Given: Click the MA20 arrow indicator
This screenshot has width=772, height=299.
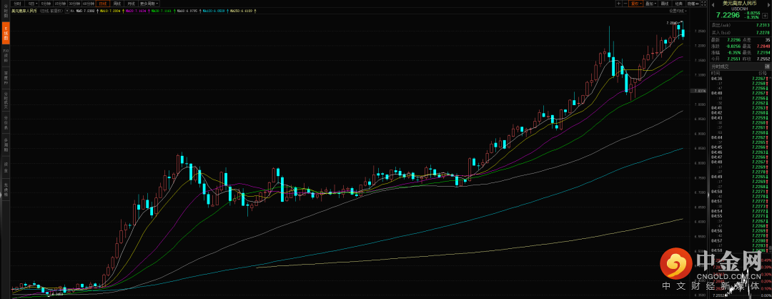Looking at the screenshot, I should [x=149, y=11].
